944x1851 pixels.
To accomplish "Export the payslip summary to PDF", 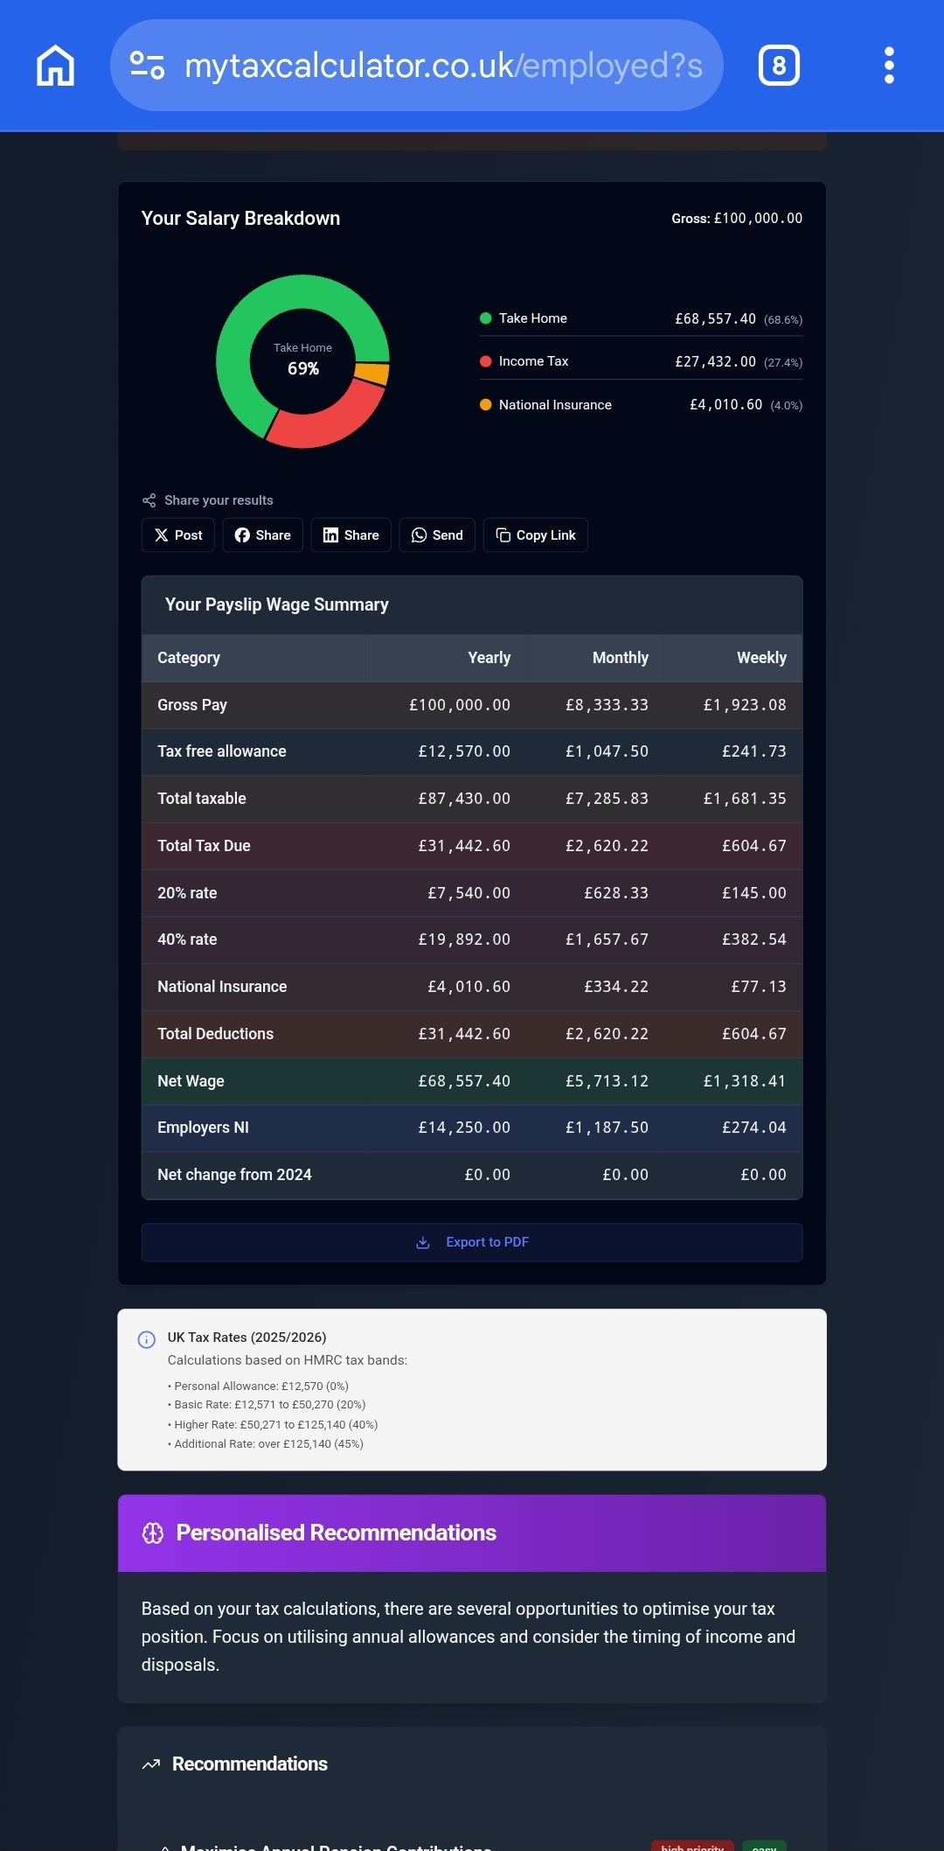I will pos(472,1242).
